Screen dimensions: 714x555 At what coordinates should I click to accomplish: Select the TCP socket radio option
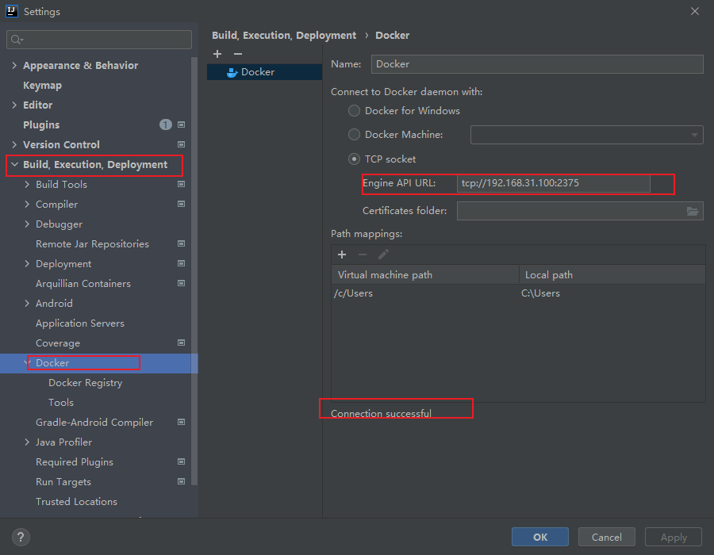point(354,159)
